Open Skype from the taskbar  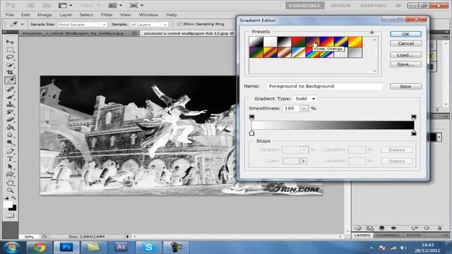pos(148,247)
